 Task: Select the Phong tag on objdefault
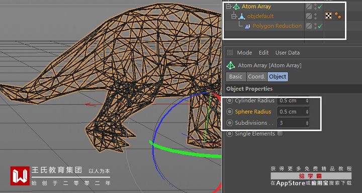pyautogui.click(x=338, y=16)
